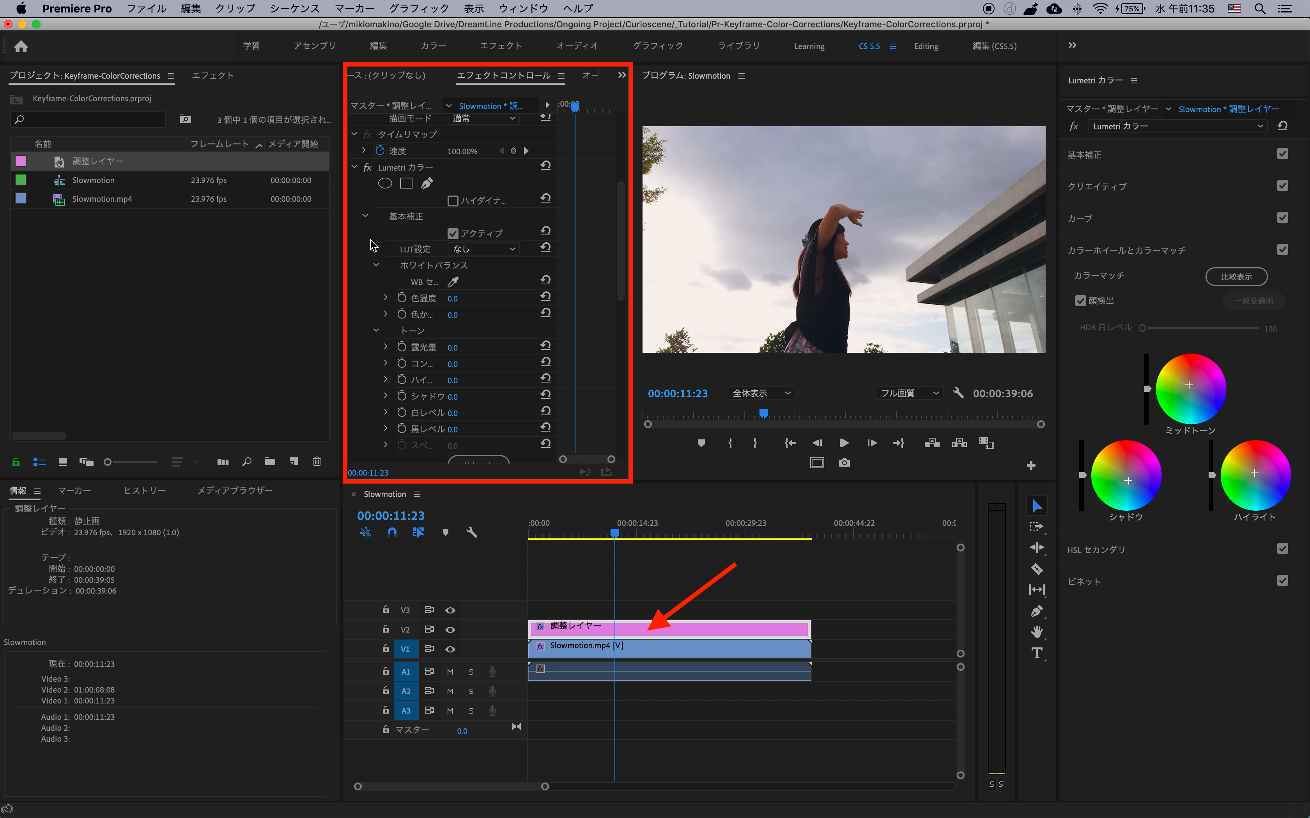This screenshot has height=818, width=1310.
Task: Hide the V2 track output eye
Action: pos(450,630)
